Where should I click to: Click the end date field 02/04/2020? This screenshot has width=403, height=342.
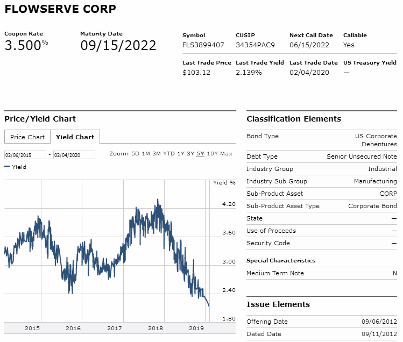(74, 155)
